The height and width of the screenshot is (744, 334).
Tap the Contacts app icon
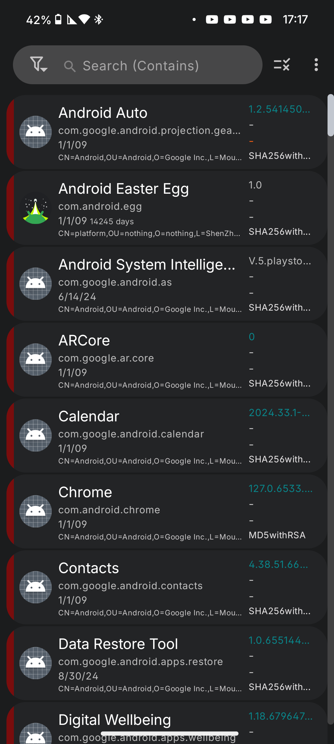click(x=36, y=587)
